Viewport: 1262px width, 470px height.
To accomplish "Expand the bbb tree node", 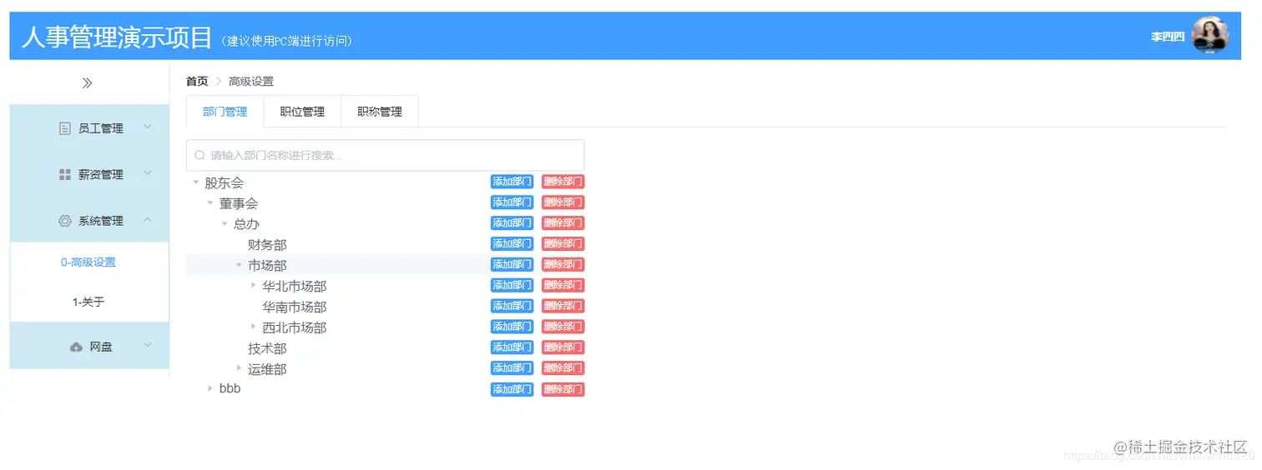I will point(210,388).
